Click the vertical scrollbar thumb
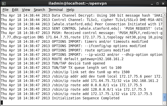This screenshot has height=106, width=167. coord(164,98)
